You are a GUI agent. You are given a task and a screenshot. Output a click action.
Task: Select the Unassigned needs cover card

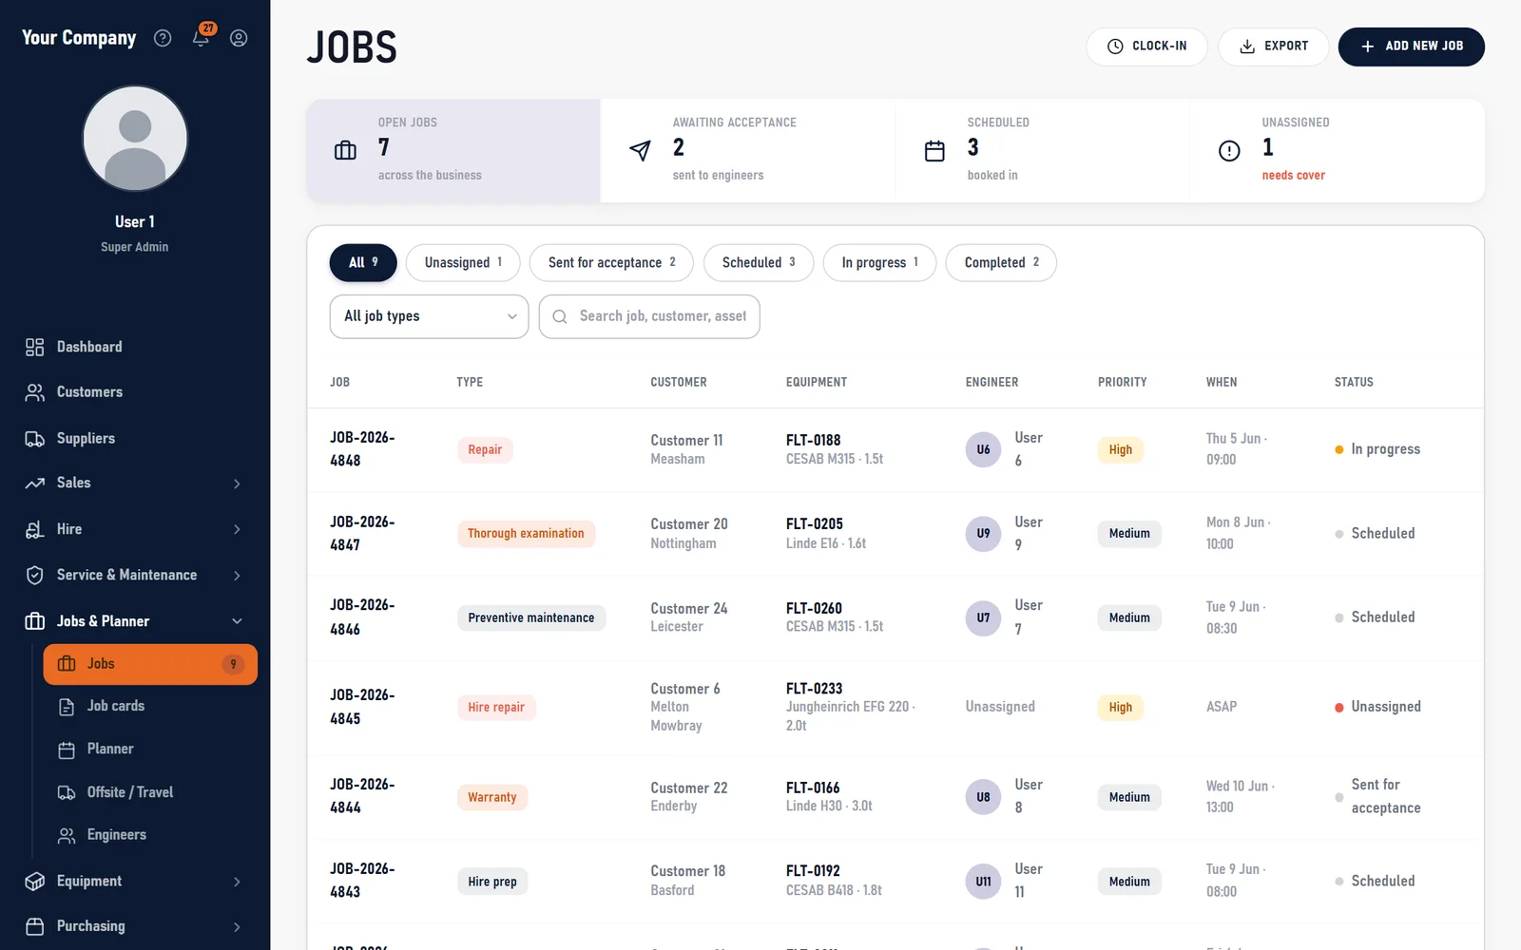(x=1338, y=150)
